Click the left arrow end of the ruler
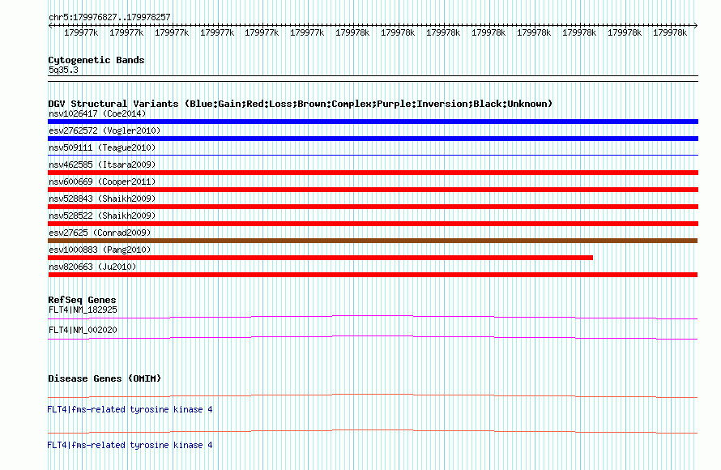 [50, 26]
